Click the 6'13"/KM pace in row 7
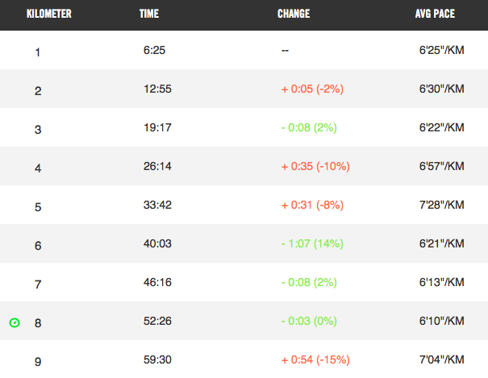488x378 pixels. coord(441,283)
